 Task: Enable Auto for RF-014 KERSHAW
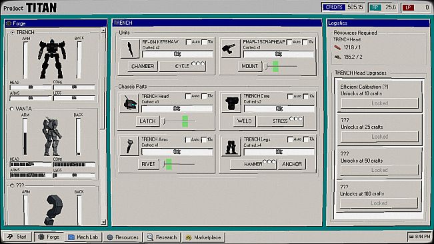point(189,42)
